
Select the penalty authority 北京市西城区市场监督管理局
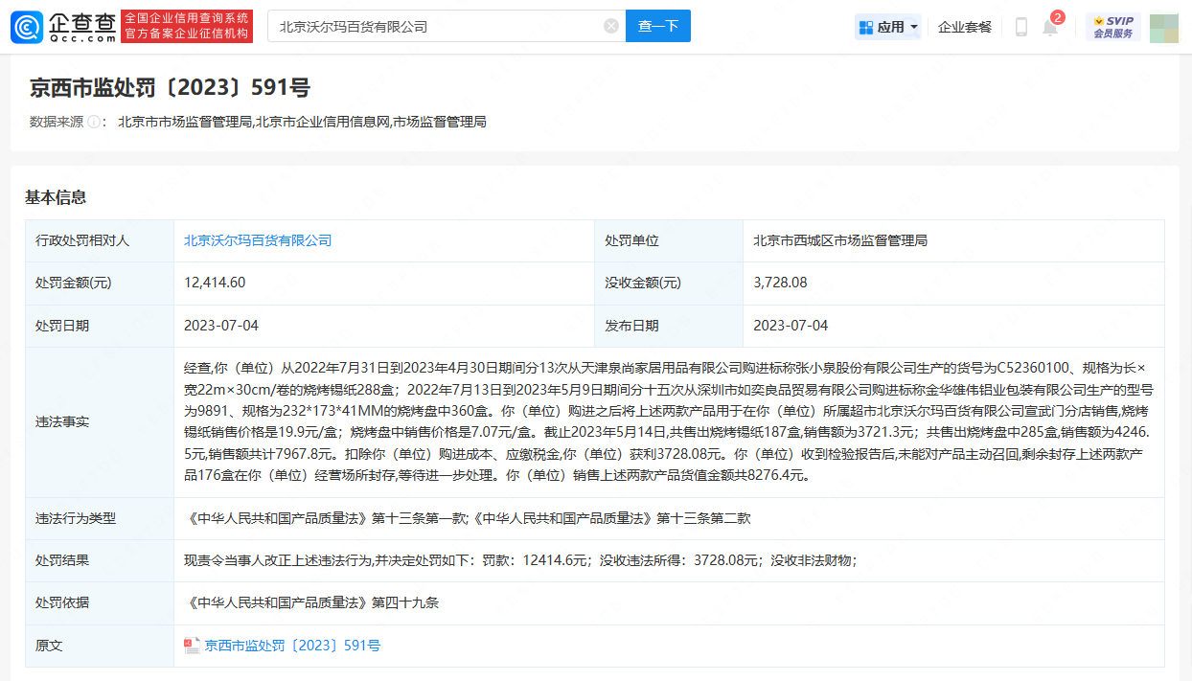[x=840, y=240]
